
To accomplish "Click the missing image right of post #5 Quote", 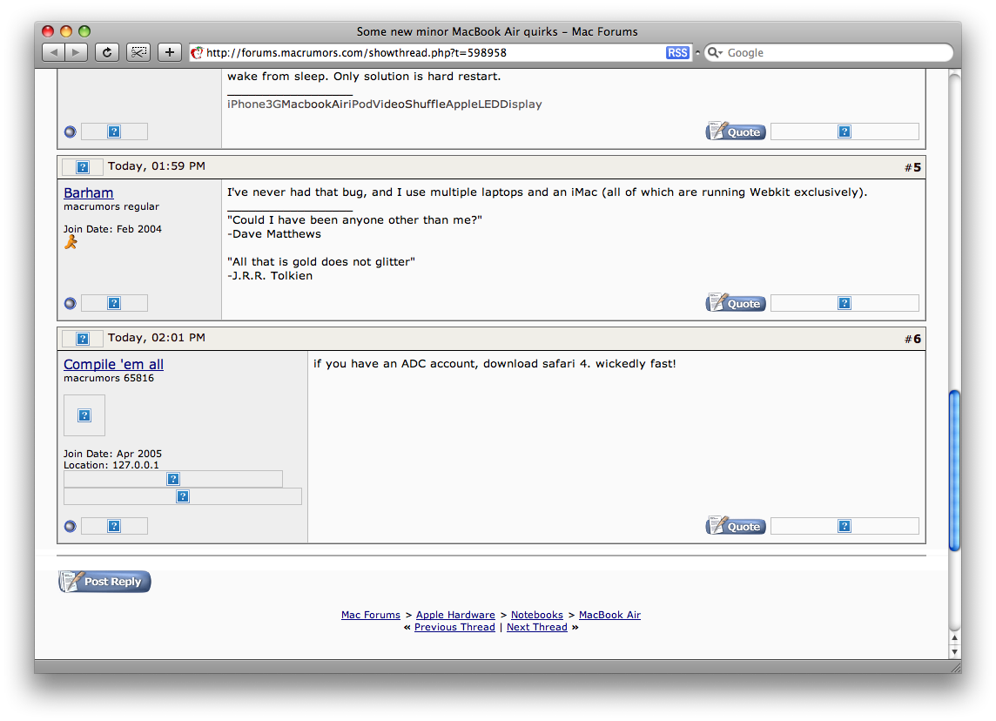I will 845,303.
